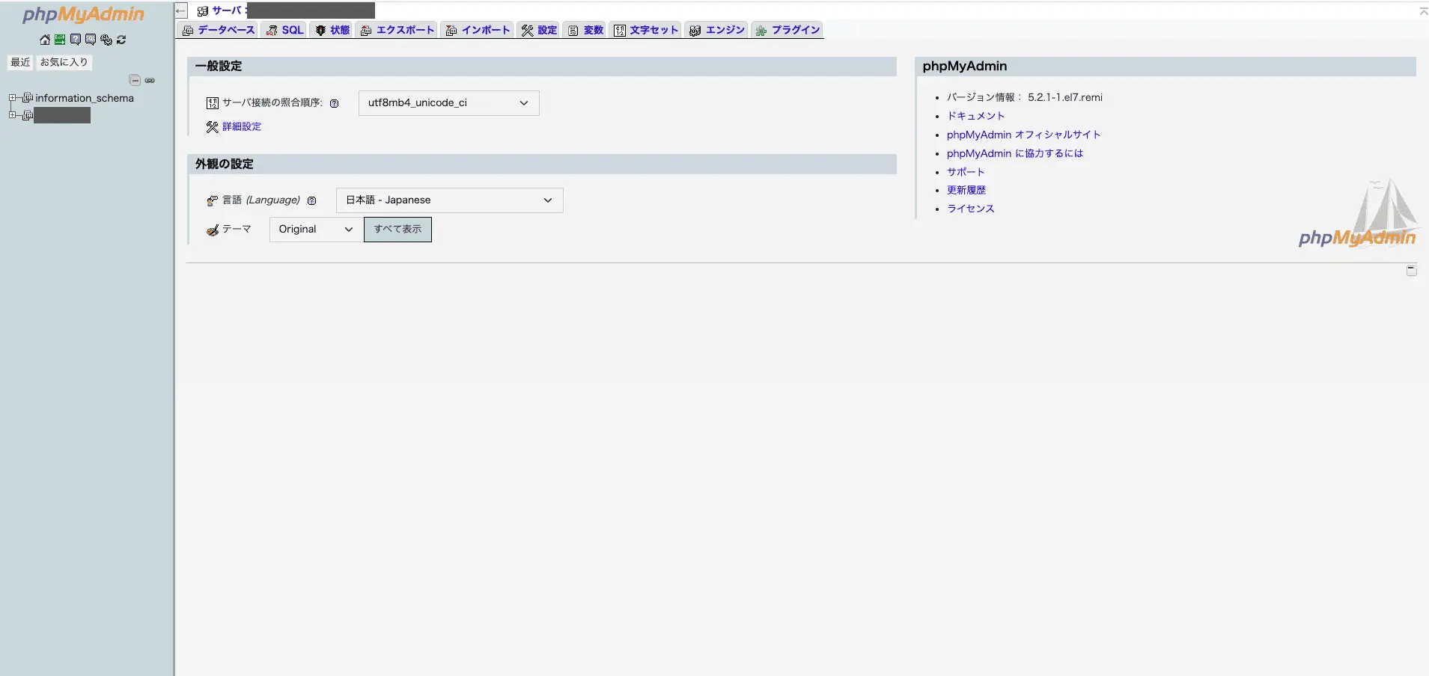Go to phpMyAdmin home via house icon
1429x676 pixels.
45,40
